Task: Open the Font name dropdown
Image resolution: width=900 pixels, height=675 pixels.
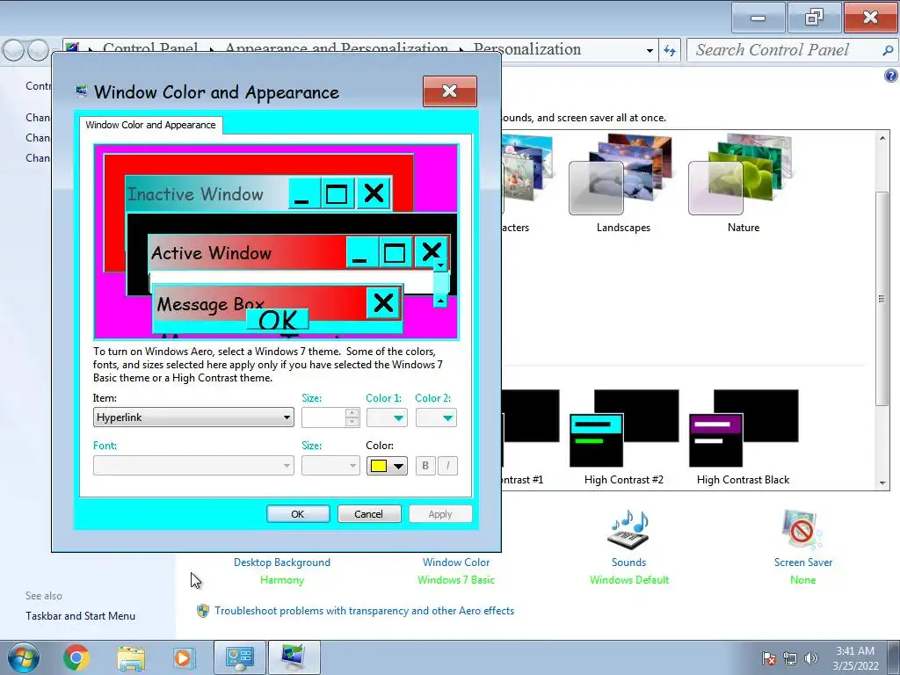Action: coord(193,466)
